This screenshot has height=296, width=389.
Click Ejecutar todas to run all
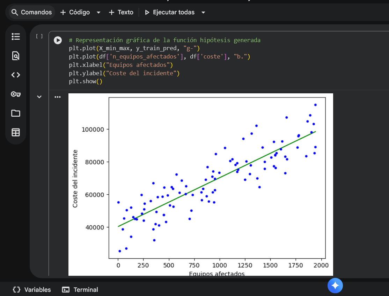click(170, 12)
